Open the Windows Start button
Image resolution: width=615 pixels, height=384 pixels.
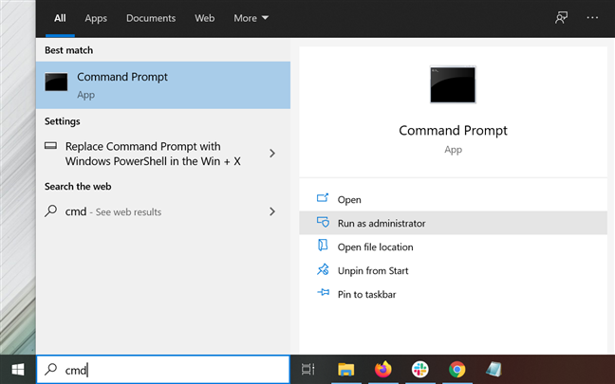point(18,370)
